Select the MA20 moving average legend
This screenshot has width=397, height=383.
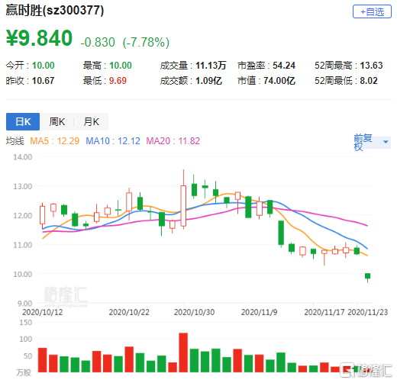pyautogui.click(x=173, y=141)
